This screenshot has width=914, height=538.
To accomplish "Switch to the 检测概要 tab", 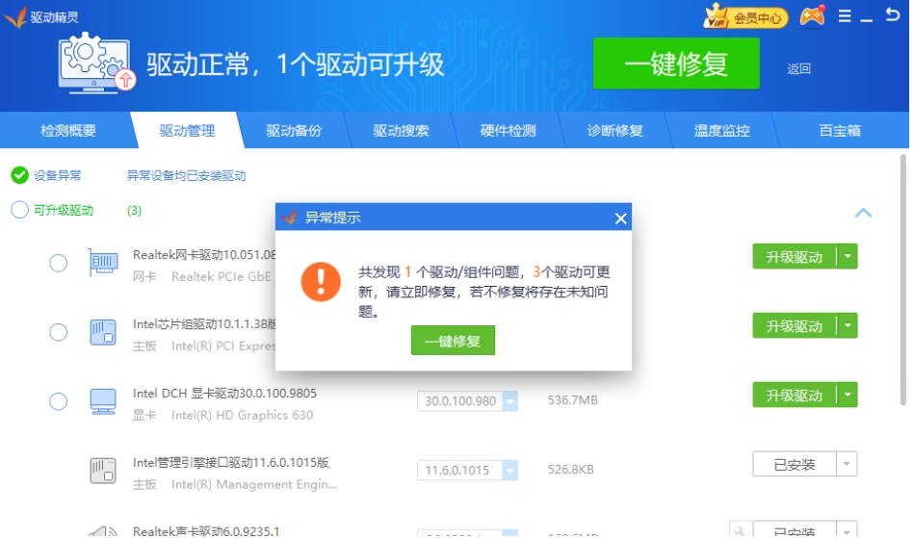I will 68,131.
